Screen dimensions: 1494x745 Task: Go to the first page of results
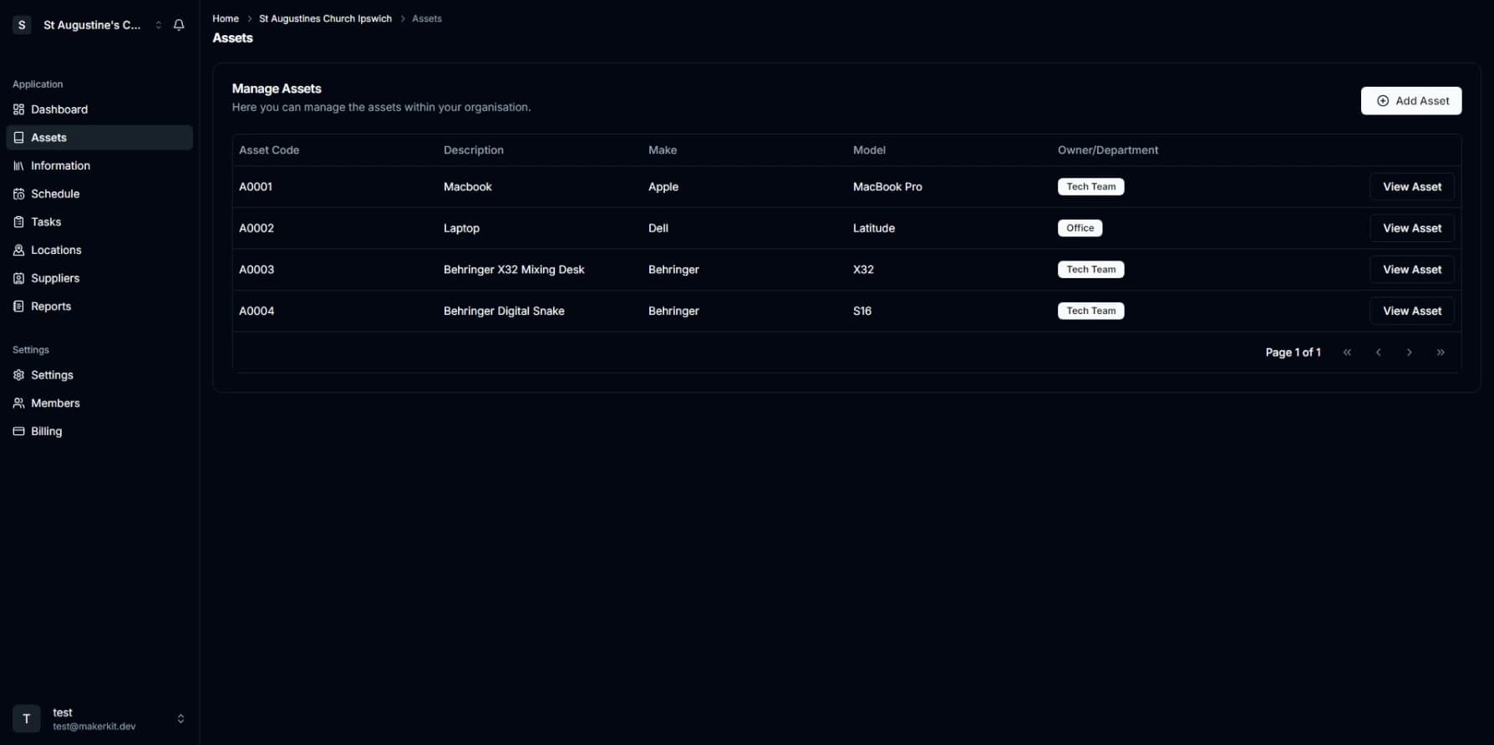1347,352
